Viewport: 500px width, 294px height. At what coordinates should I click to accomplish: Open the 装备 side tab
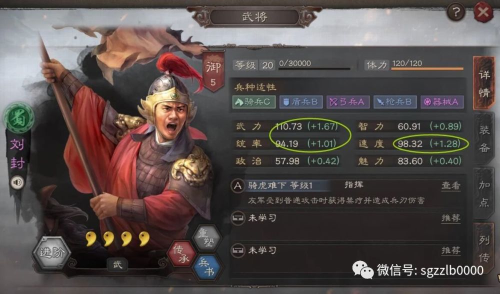pyautogui.click(x=484, y=138)
